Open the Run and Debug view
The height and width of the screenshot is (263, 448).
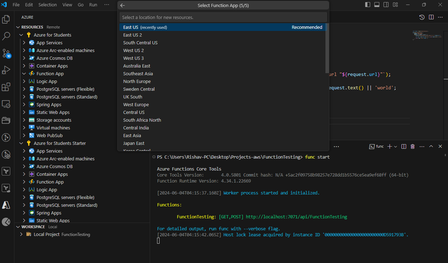(6, 70)
